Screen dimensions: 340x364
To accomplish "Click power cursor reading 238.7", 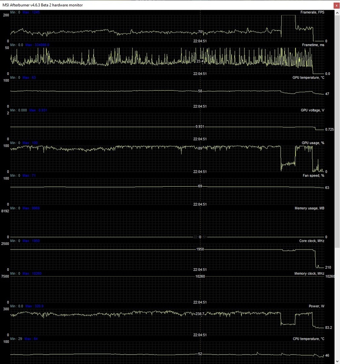I will pos(200,314).
